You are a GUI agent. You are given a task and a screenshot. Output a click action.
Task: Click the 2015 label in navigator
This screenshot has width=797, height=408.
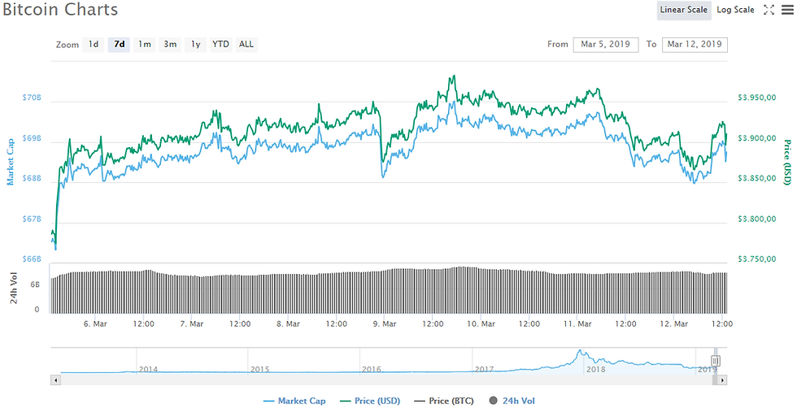tap(259, 369)
